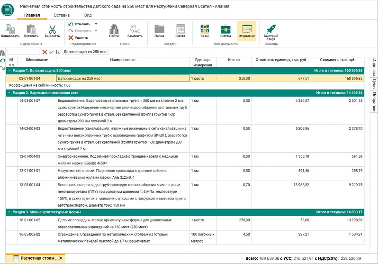This screenshot has height=264, width=379.
Task: Click formula bar with Детские сады text
Action: click(x=85, y=52)
